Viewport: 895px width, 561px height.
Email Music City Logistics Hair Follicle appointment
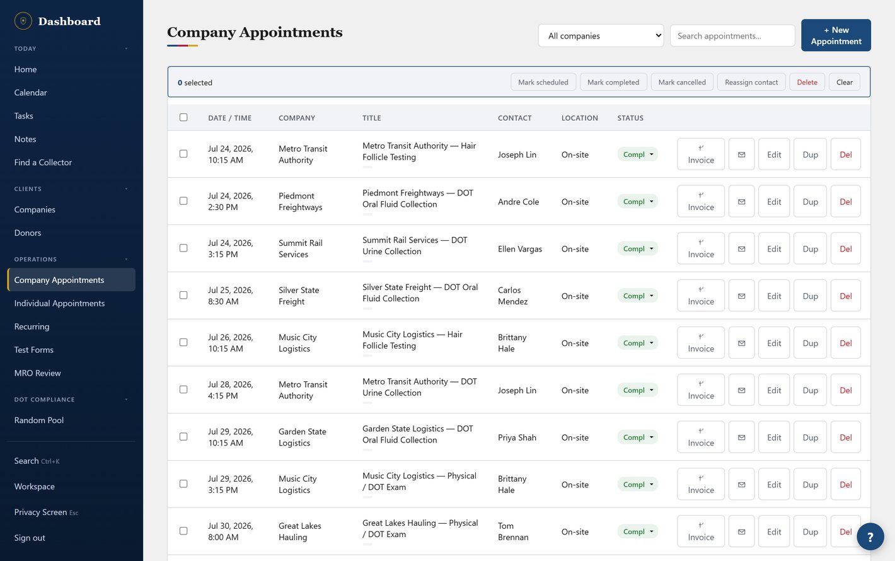point(741,343)
